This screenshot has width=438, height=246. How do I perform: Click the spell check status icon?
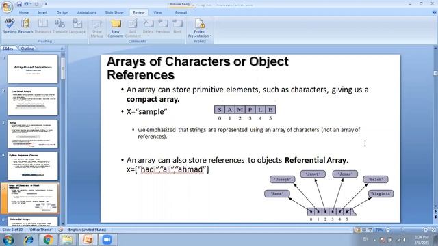pos(61,230)
